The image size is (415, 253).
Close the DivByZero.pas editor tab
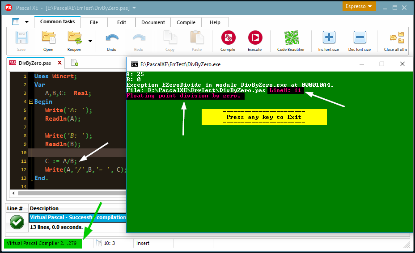coord(59,63)
